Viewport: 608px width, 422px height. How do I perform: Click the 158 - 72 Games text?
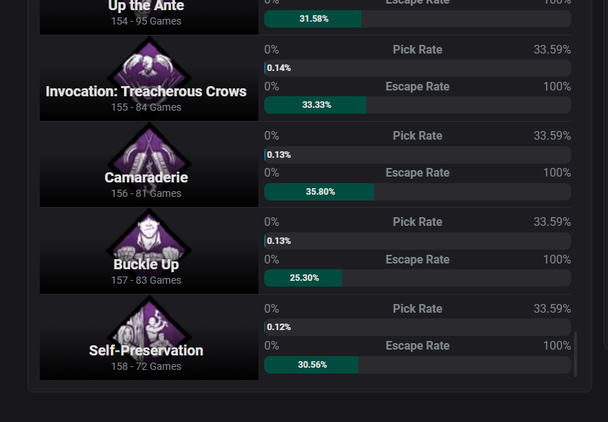(145, 366)
